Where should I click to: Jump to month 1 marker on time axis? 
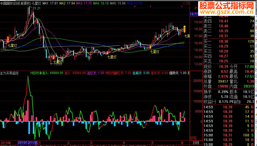pyautogui.click(x=40, y=143)
